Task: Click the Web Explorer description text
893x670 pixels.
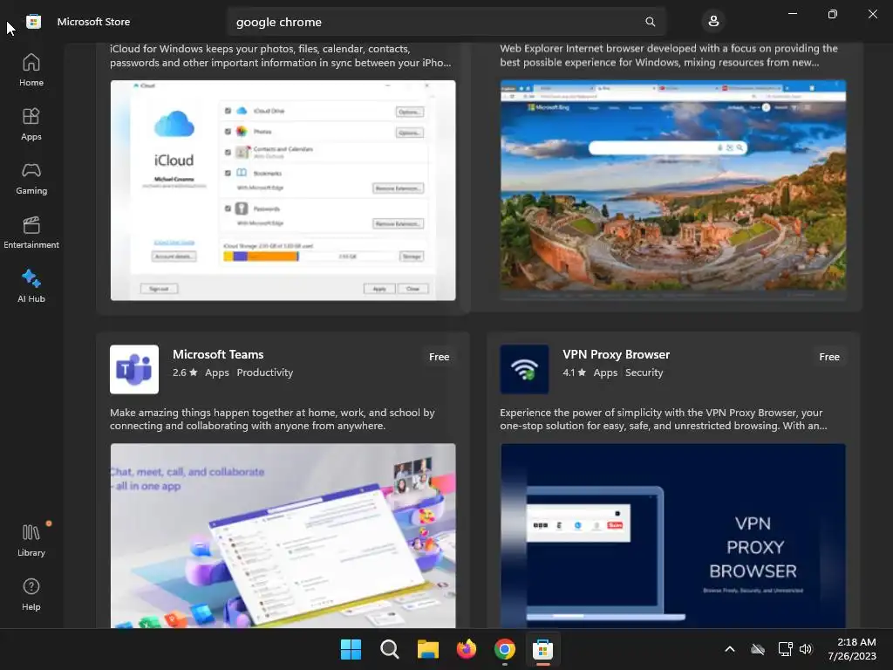Action: [x=669, y=55]
